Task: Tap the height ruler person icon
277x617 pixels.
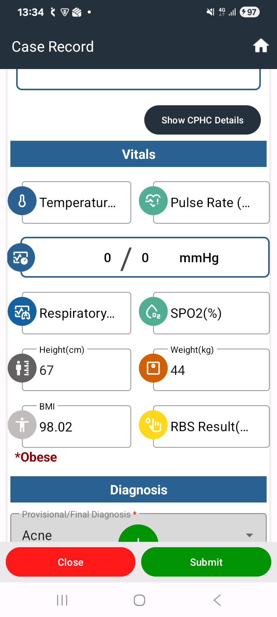Action: 22,368
